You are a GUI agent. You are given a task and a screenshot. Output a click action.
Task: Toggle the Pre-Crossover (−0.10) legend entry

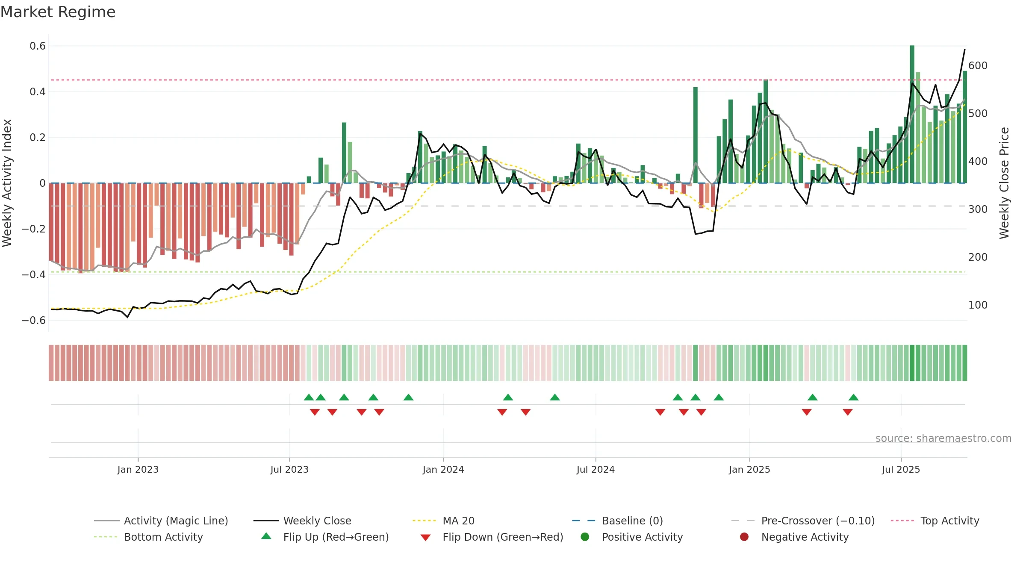click(803, 521)
